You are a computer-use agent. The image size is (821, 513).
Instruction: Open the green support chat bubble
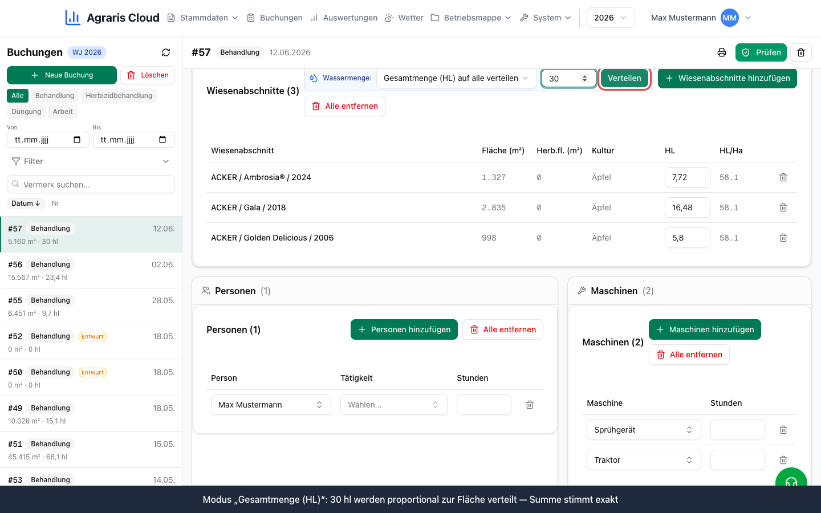tap(791, 479)
